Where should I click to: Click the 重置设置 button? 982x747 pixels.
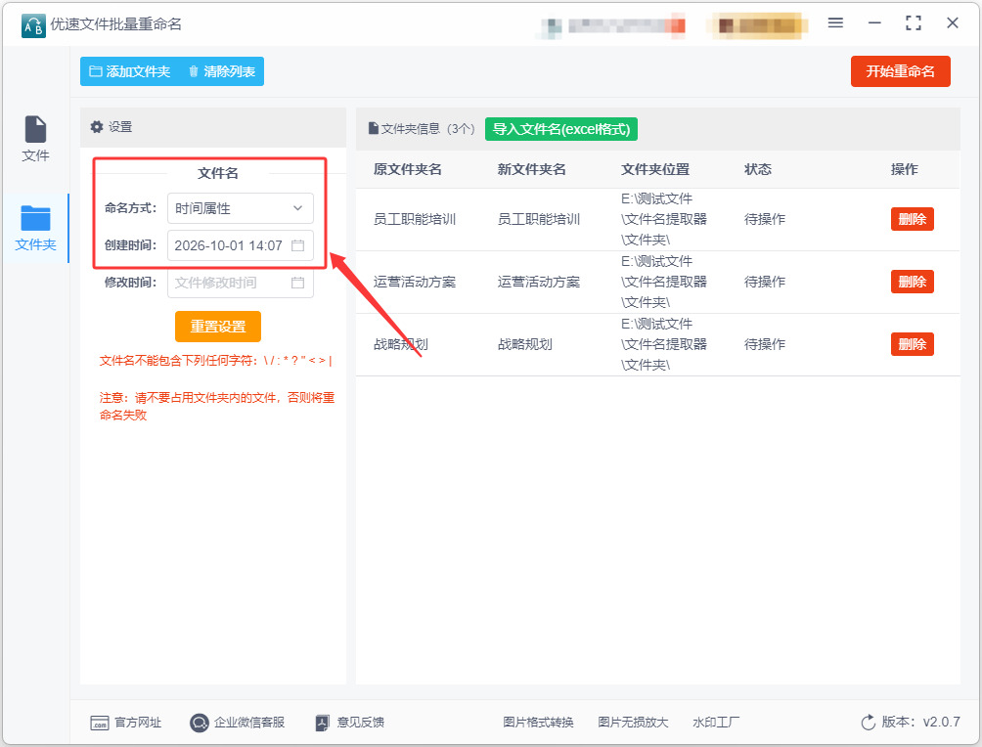[218, 327]
